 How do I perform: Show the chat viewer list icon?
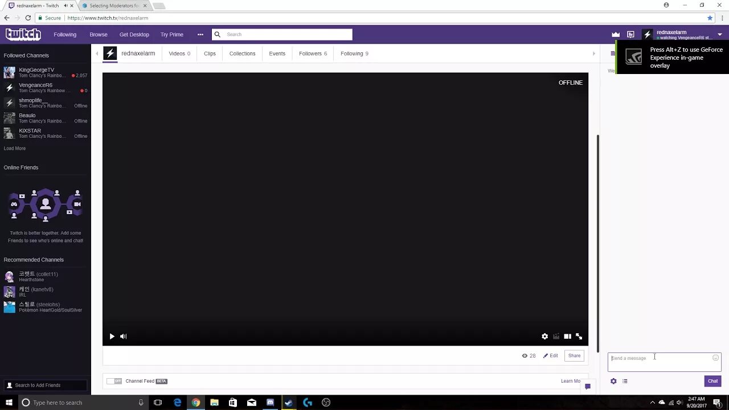click(625, 381)
